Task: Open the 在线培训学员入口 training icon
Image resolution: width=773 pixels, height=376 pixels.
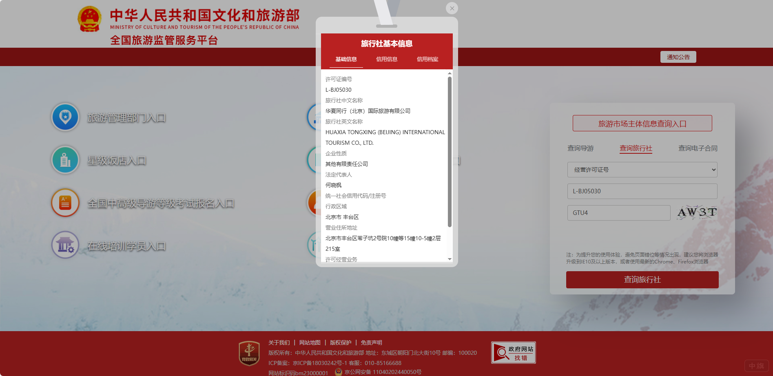Action: pos(65,245)
